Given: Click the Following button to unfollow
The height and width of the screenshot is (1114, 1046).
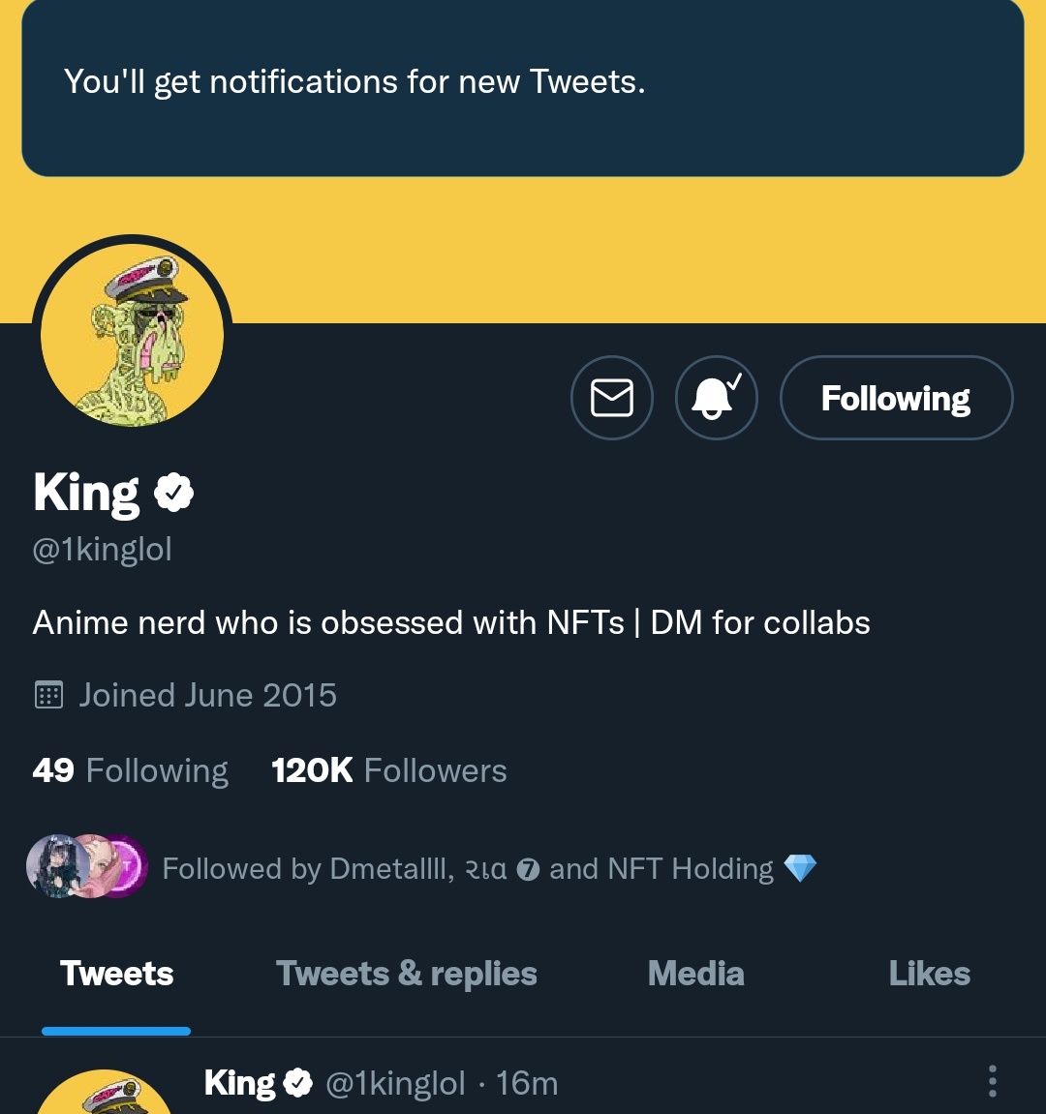Looking at the screenshot, I should coord(896,398).
